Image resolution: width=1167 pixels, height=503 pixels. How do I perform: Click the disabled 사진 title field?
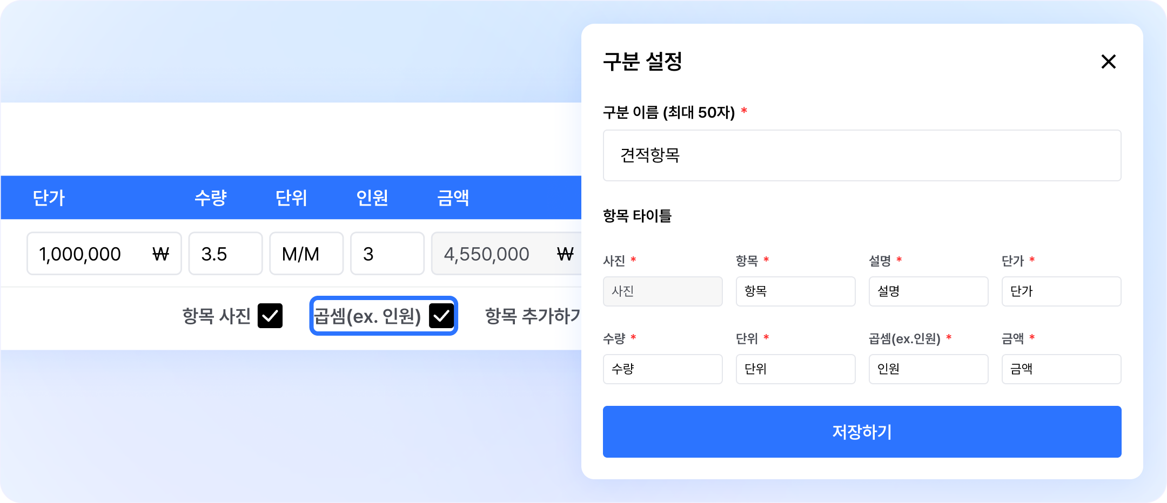pyautogui.click(x=662, y=291)
